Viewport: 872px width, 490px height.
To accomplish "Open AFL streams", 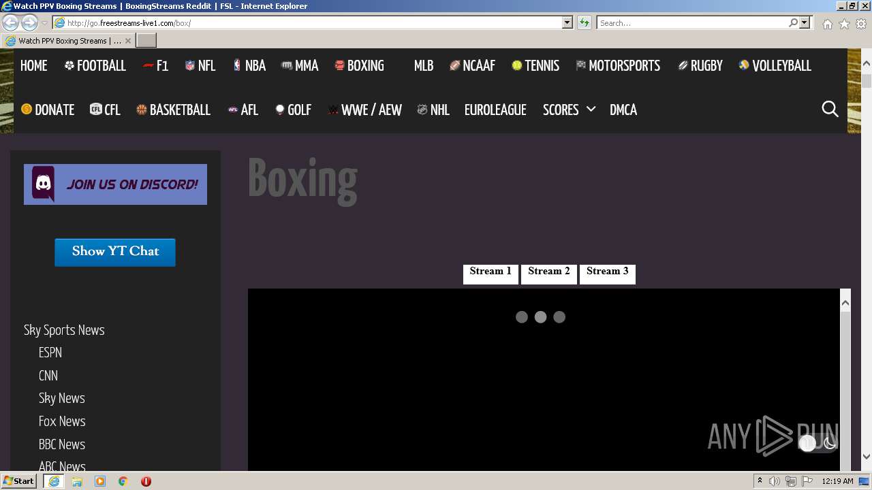I will pos(243,110).
